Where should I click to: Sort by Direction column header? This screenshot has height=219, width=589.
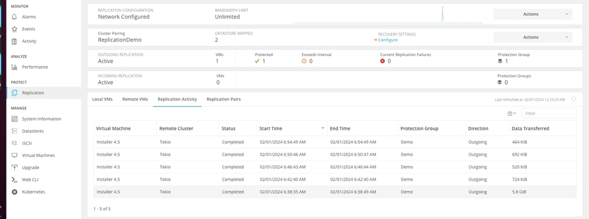pos(478,129)
